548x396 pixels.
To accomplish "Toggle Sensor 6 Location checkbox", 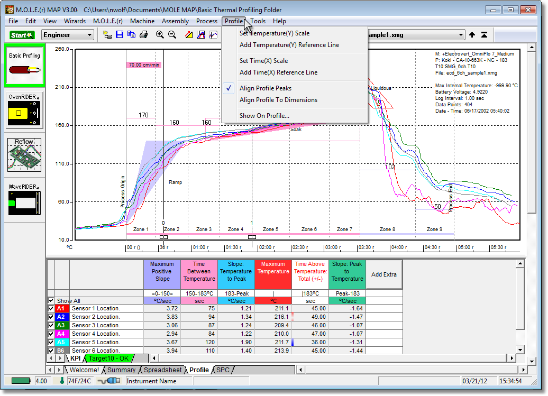I will (51, 350).
